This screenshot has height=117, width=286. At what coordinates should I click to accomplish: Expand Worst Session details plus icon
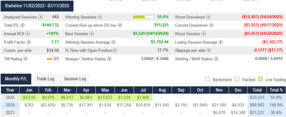[x=204, y=34]
